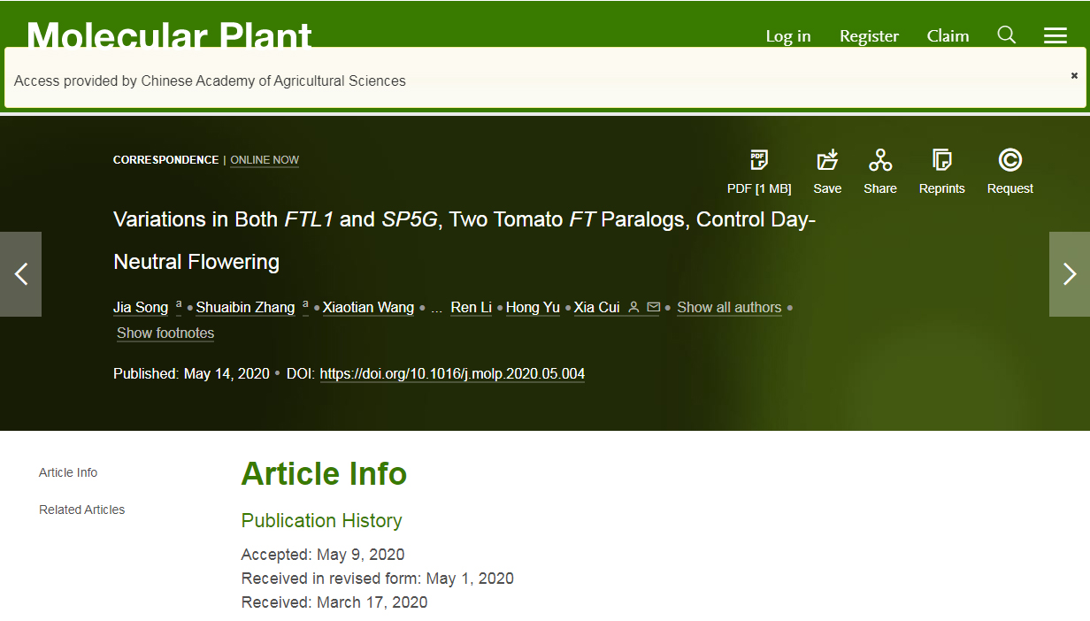Click the Log in link
Image resolution: width=1090 pixels, height=621 pixels.
pyautogui.click(x=787, y=36)
